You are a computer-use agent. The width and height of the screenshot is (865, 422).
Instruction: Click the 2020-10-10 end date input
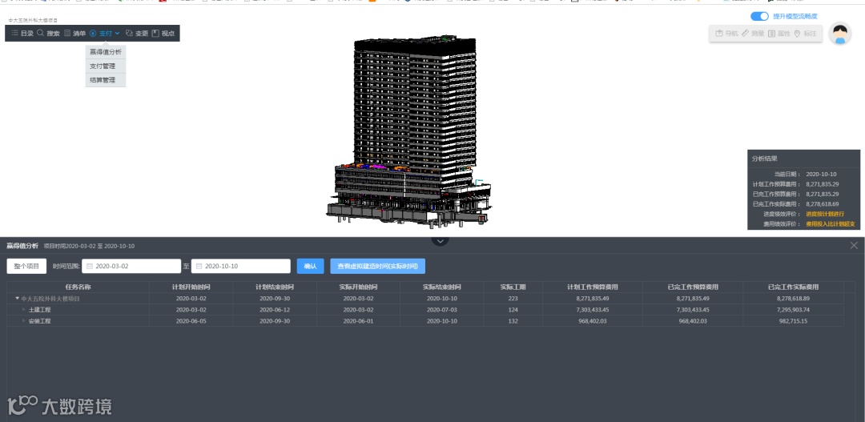(x=240, y=266)
